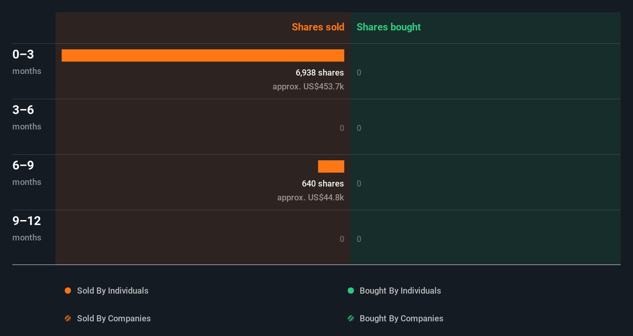Image resolution: width=633 pixels, height=336 pixels.
Task: Toggle the Sold By Individuals legend label
Action: pyautogui.click(x=113, y=291)
